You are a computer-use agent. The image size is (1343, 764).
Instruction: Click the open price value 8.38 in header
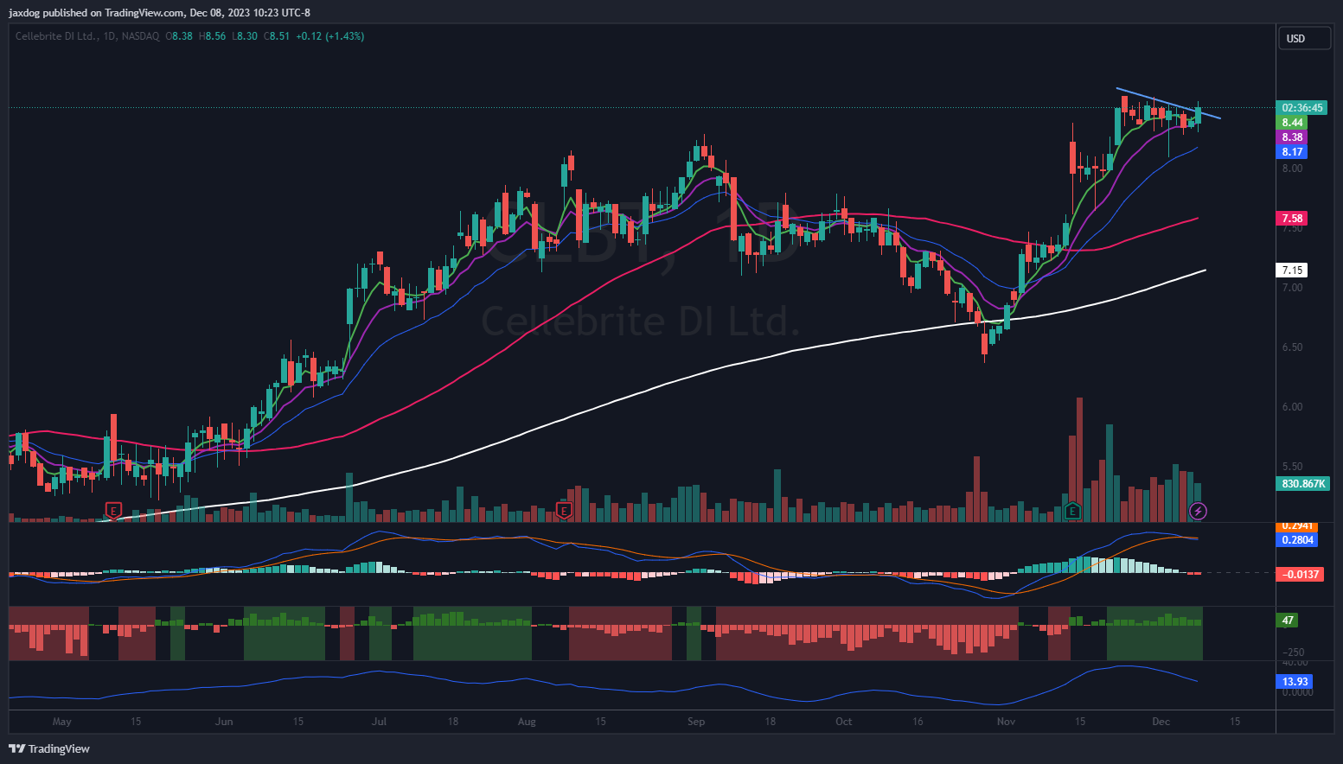(182, 36)
